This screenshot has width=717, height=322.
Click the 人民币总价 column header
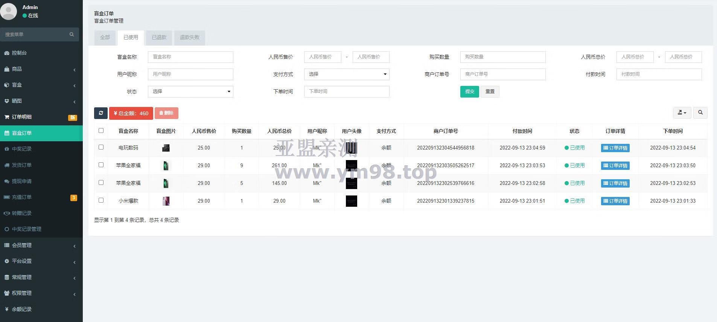[279, 131]
